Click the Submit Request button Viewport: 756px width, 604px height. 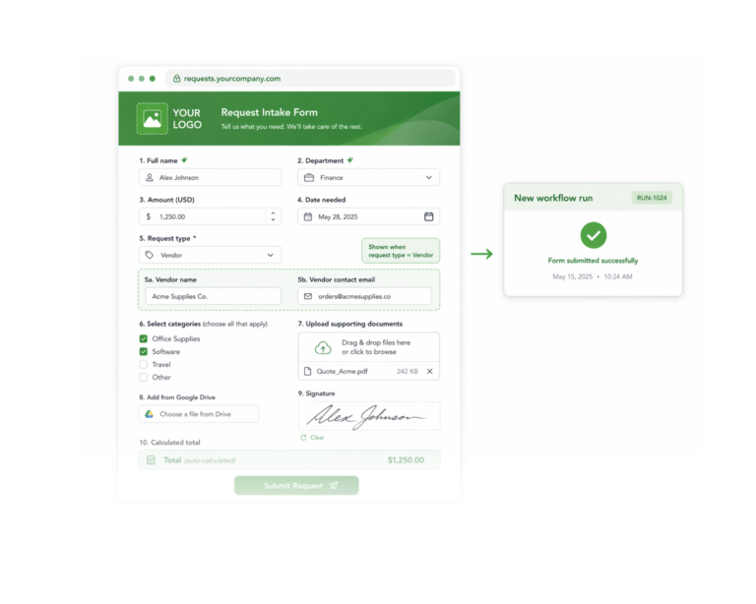(x=296, y=486)
